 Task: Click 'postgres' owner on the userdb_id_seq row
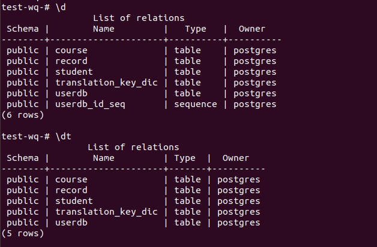pos(255,105)
